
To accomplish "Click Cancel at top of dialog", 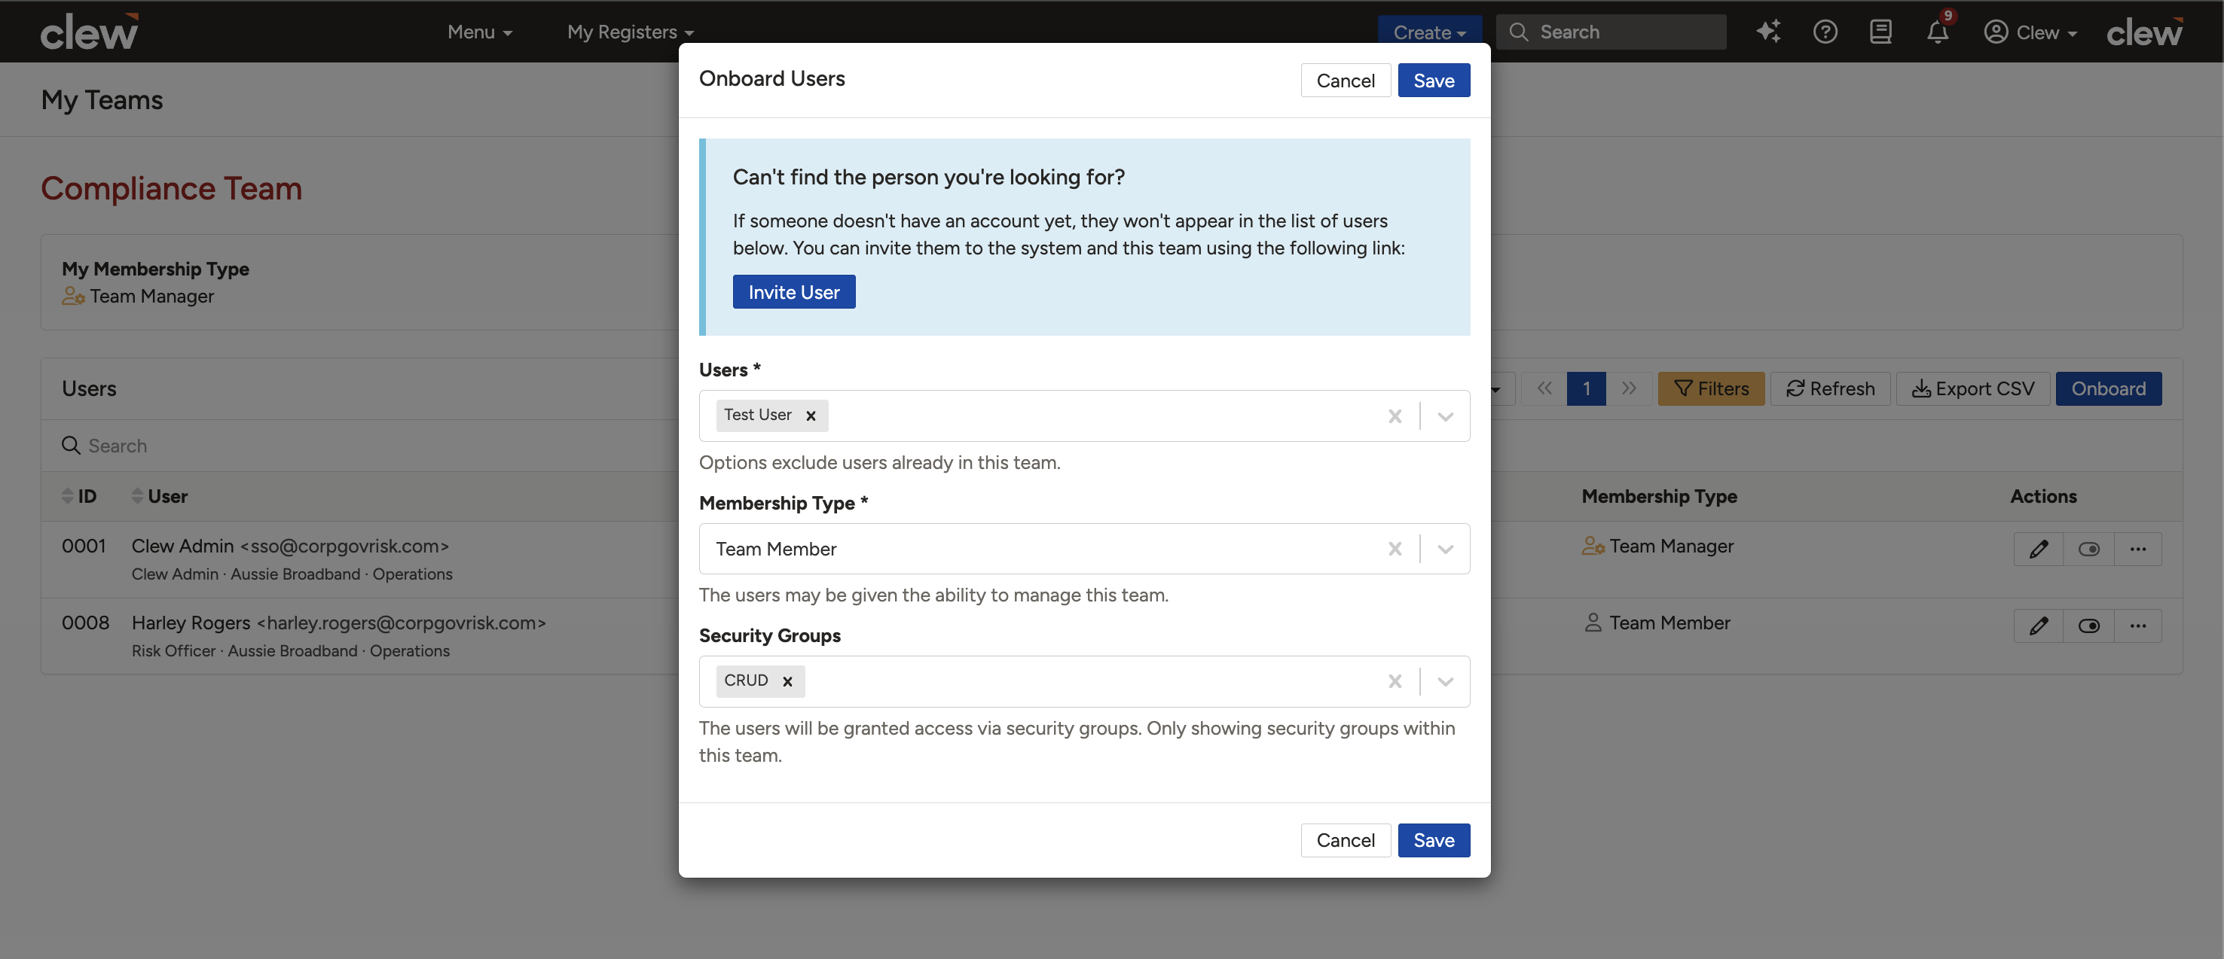I will [1345, 81].
